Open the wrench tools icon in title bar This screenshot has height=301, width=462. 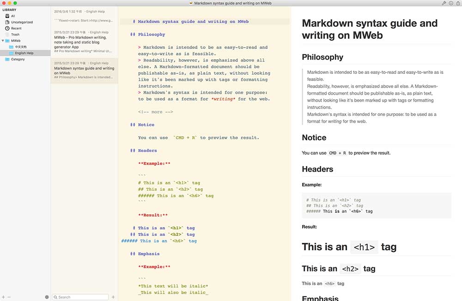click(444, 3)
